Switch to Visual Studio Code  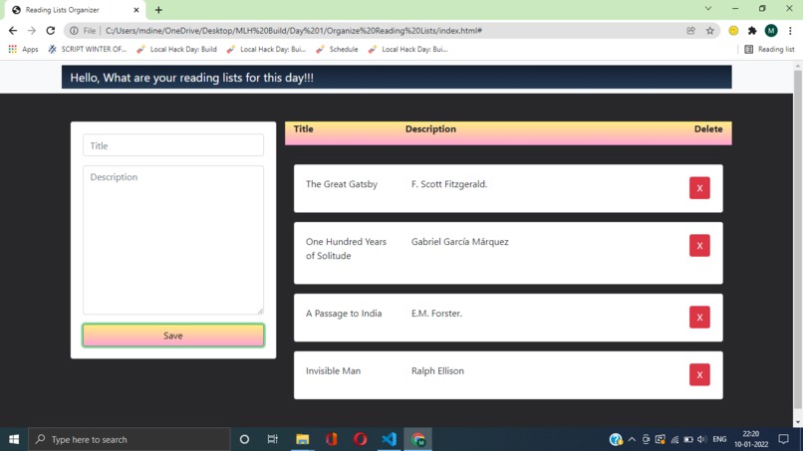(x=389, y=439)
